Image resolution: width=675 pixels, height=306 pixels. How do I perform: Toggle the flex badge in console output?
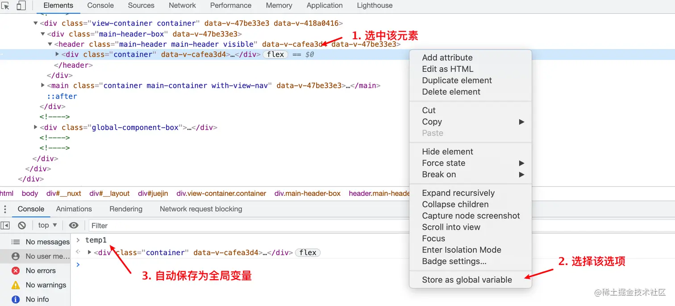[308, 252]
